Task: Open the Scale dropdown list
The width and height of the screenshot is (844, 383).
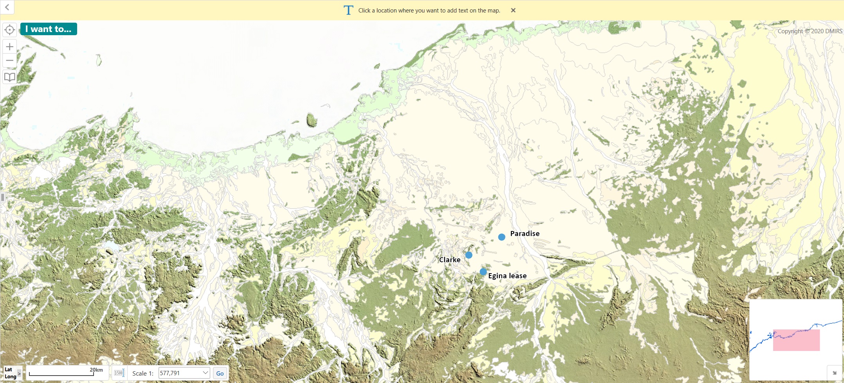Action: [x=205, y=373]
